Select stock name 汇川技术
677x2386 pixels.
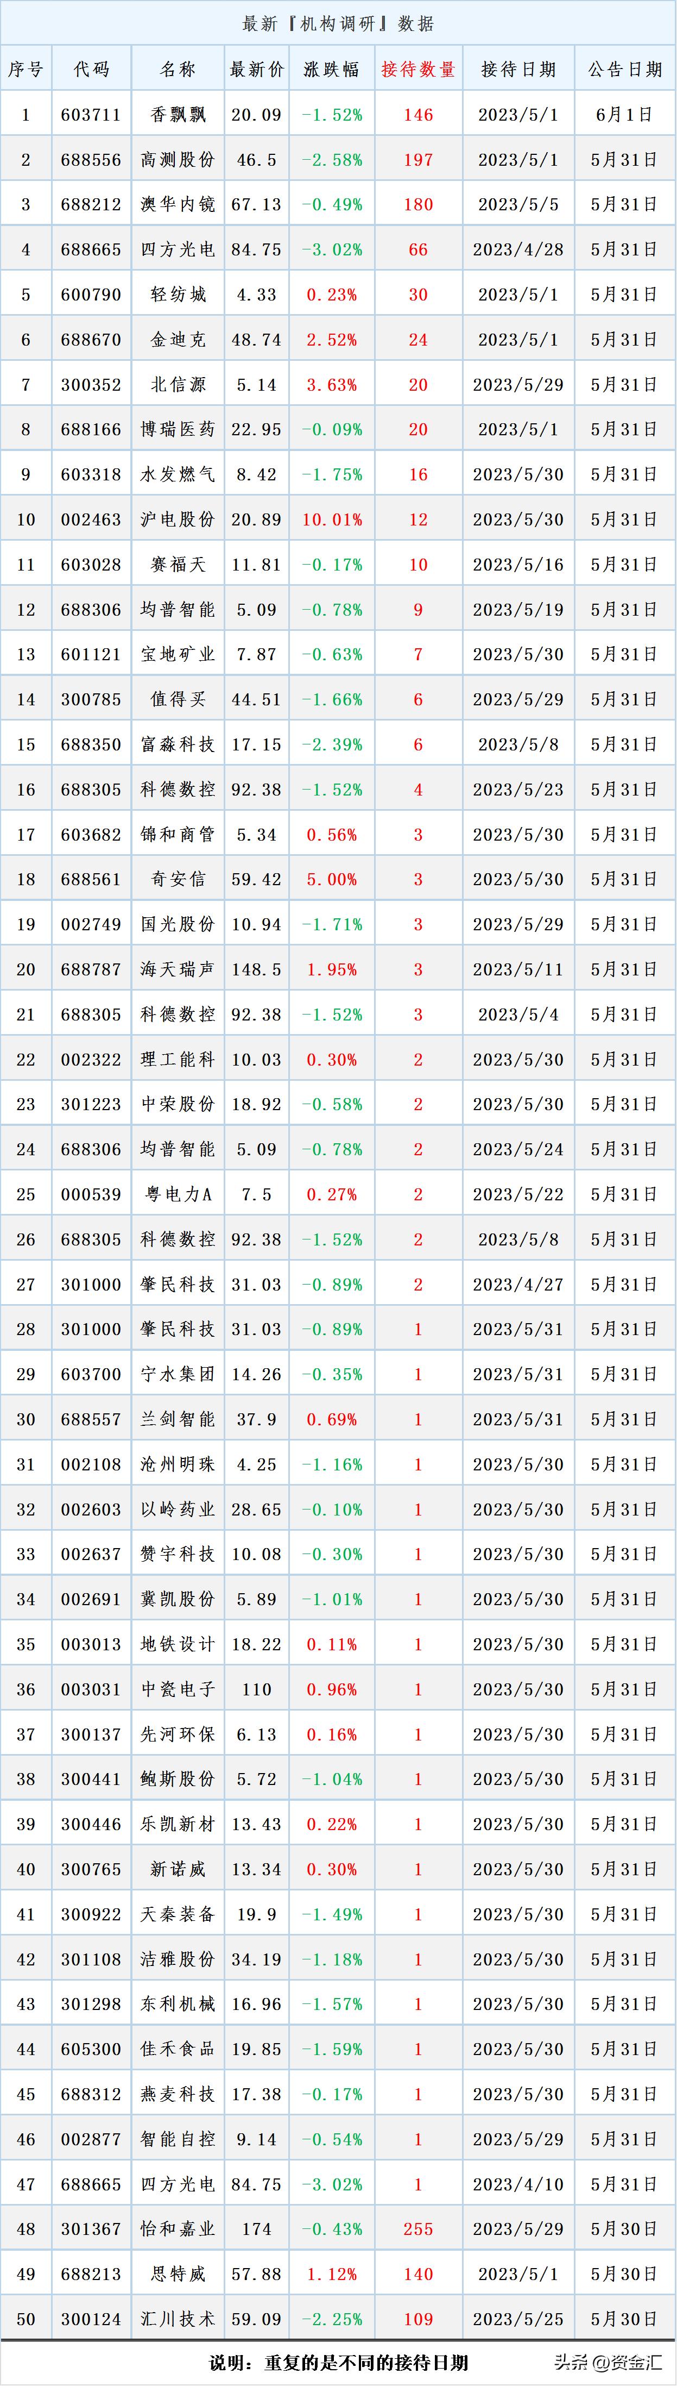click(178, 2320)
